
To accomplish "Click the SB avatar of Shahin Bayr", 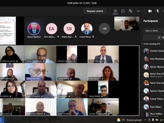I will [x=69, y=29].
